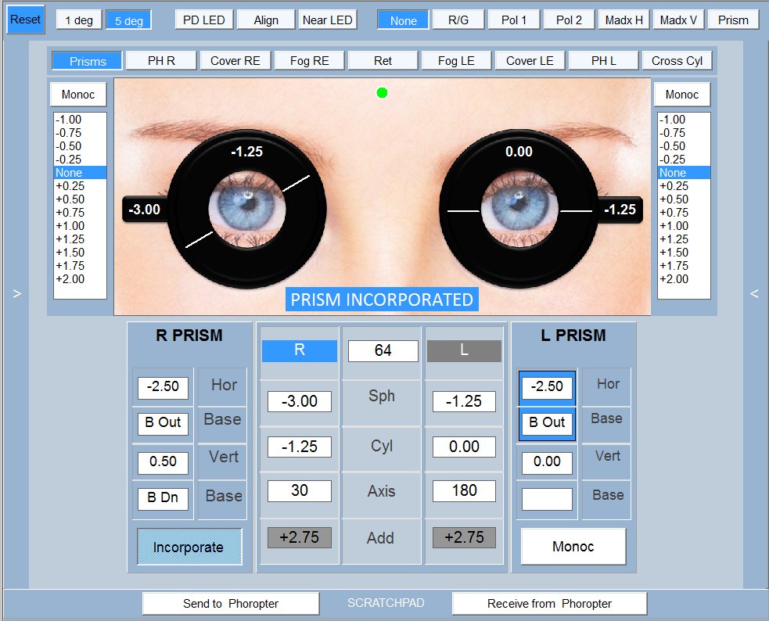
Task: Turn on the PD LED
Action: click(203, 20)
